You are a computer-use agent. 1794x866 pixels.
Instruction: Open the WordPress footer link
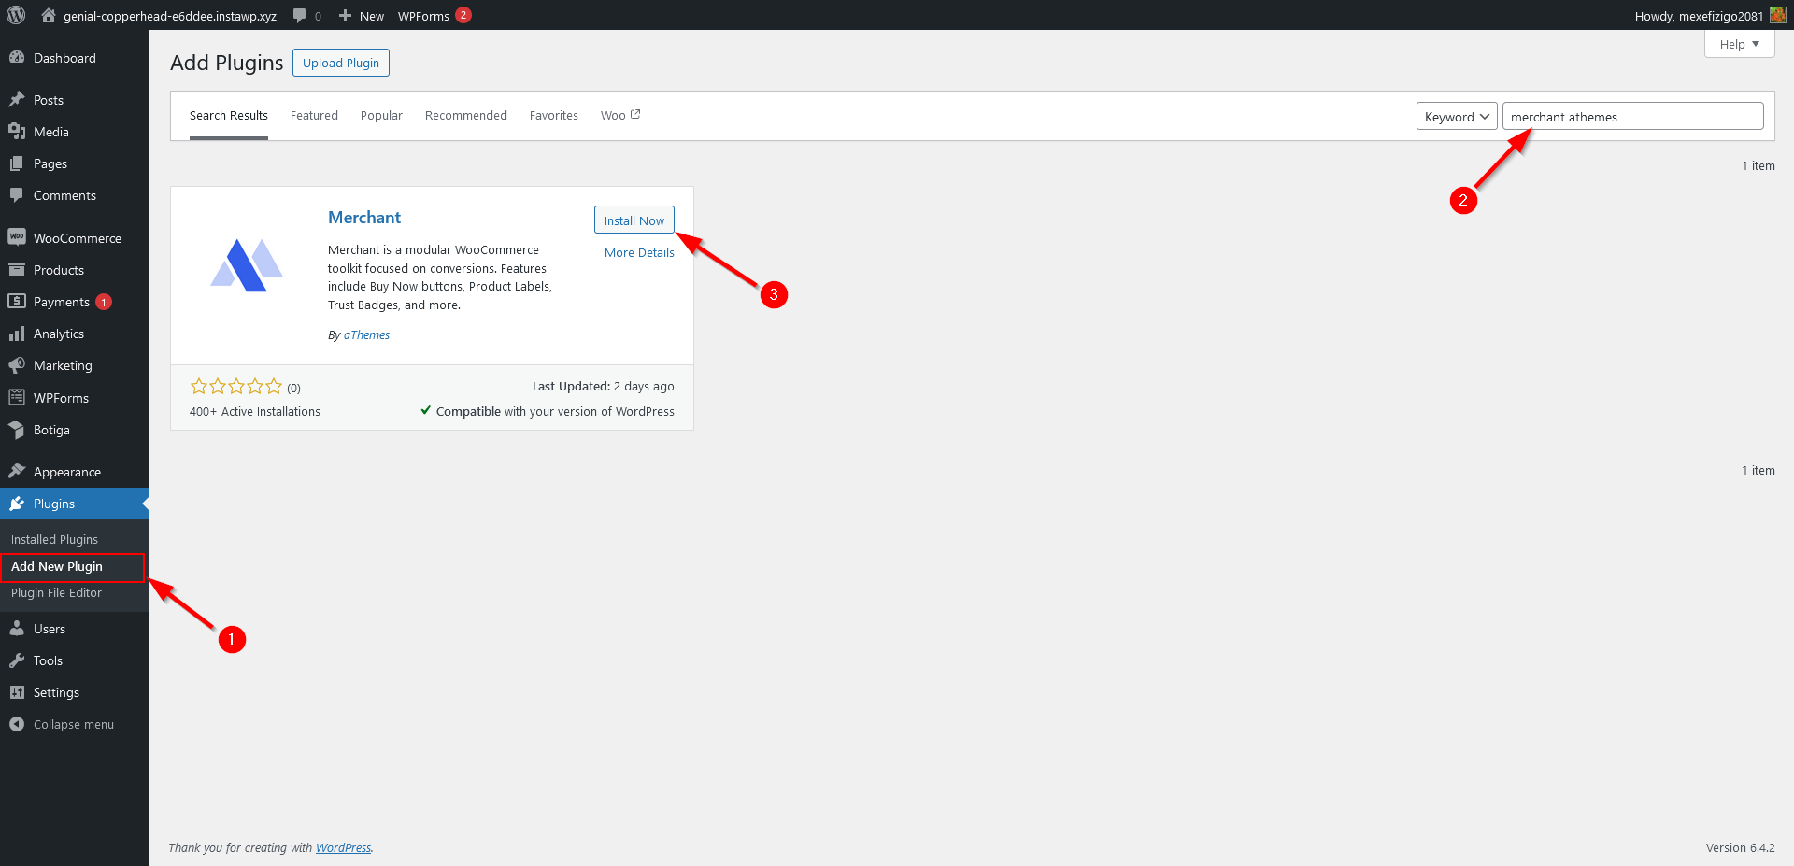343,847
